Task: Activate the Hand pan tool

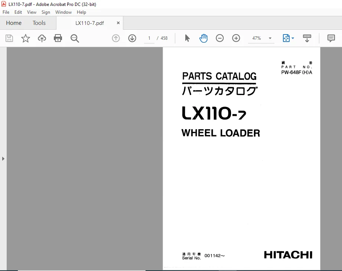Action: point(203,38)
